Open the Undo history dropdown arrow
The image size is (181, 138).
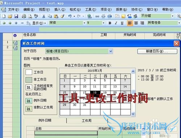tap(74, 16)
